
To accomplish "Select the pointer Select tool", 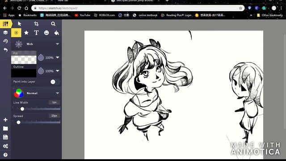I will pos(20,24).
